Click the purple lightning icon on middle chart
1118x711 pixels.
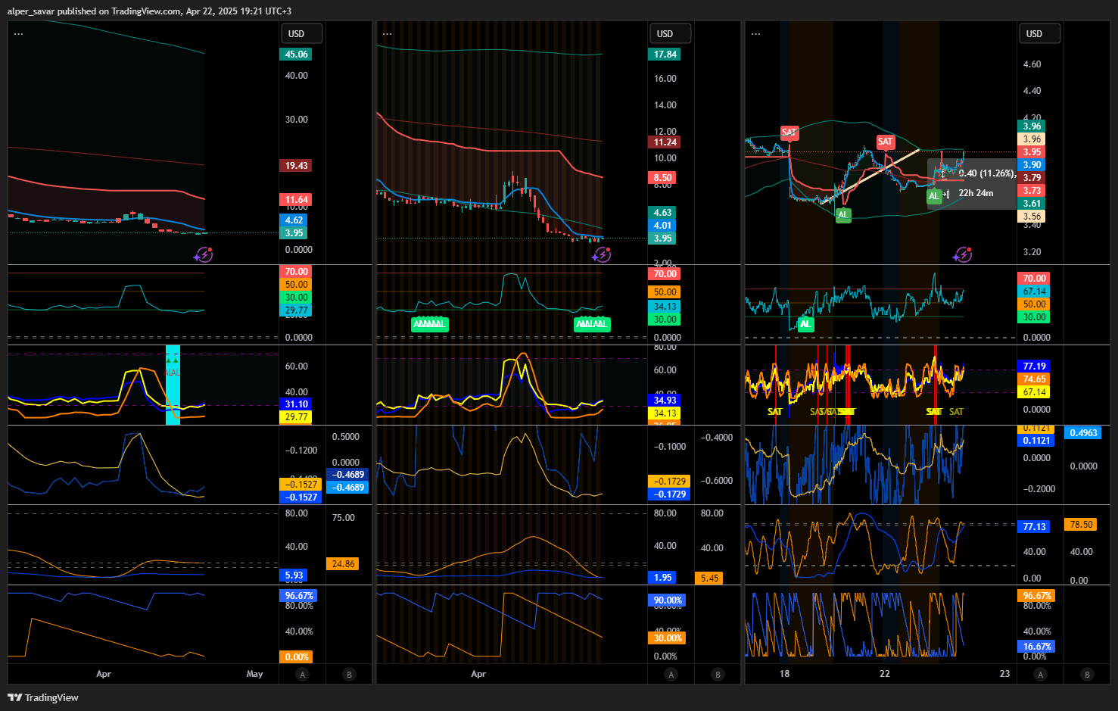point(602,255)
